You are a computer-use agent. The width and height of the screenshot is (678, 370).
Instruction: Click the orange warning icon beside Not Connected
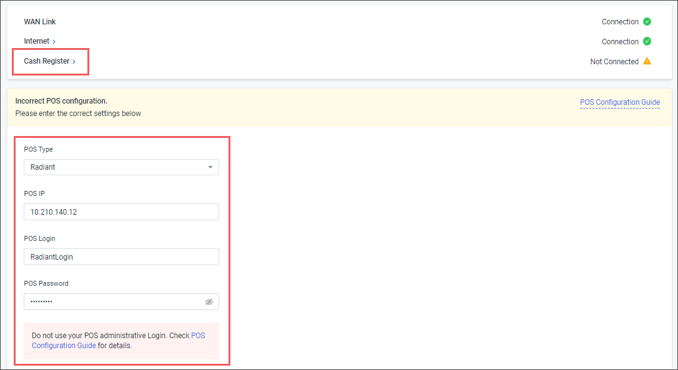click(647, 62)
